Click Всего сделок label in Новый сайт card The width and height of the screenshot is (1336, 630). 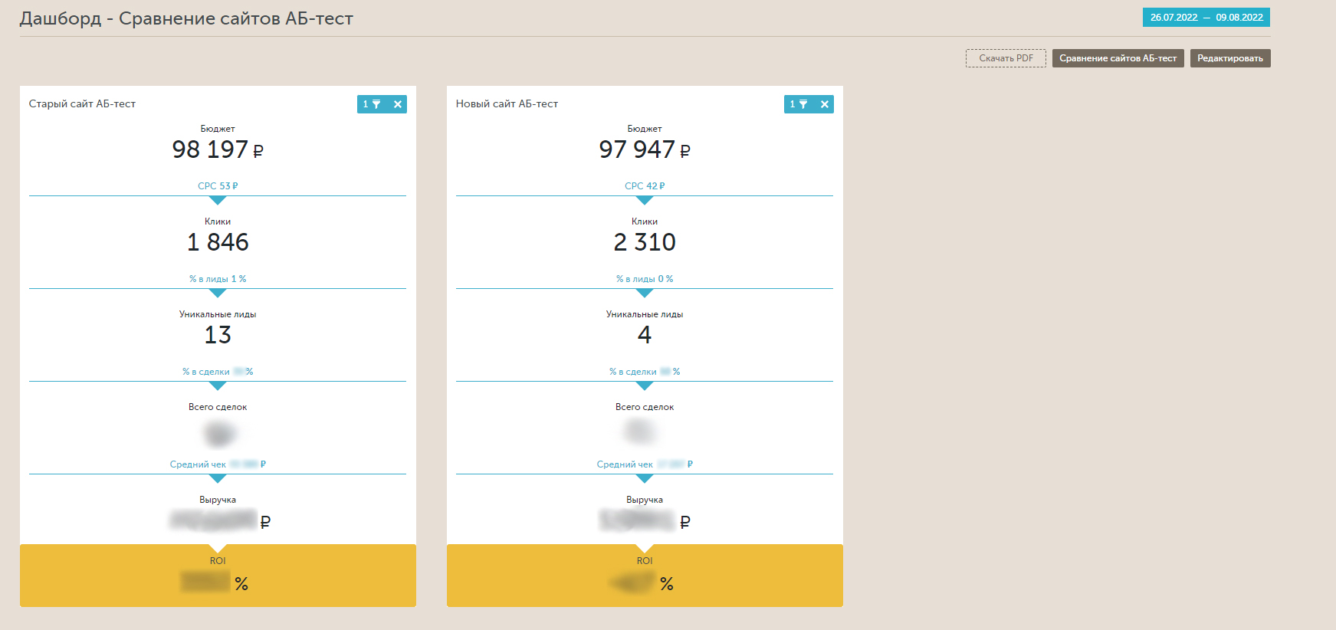[x=645, y=407]
